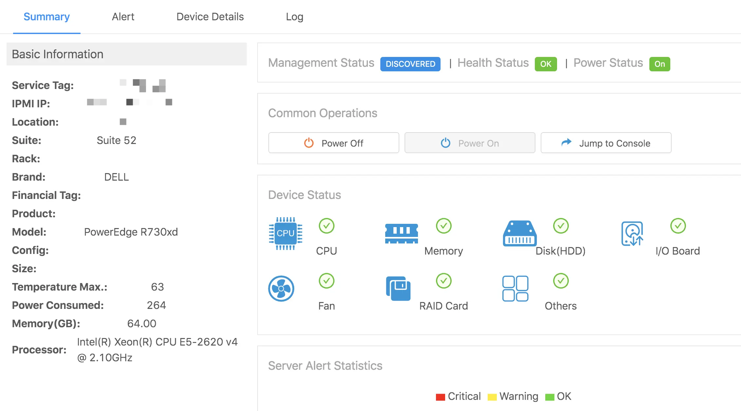Click the green checkmark above CPU
This screenshot has height=411, width=741.
point(326,226)
